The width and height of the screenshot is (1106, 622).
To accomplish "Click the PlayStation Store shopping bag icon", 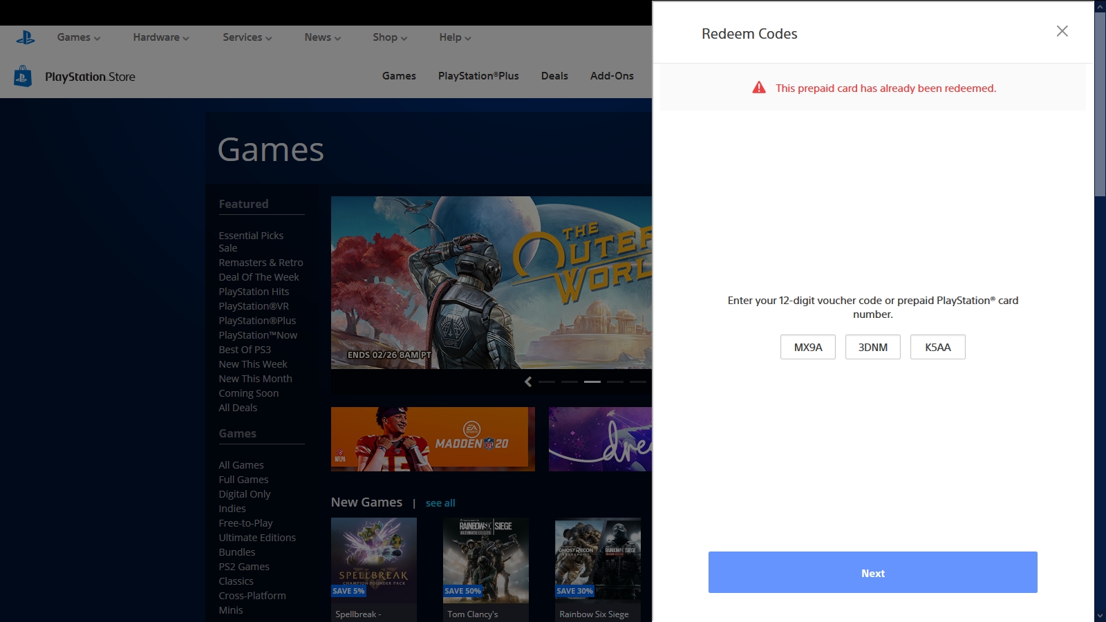I will coord(23,76).
